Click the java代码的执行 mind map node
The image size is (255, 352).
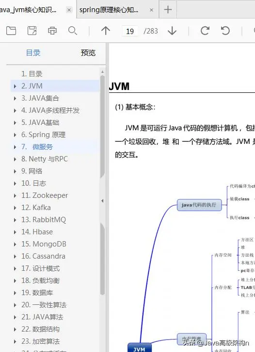pos(199,205)
